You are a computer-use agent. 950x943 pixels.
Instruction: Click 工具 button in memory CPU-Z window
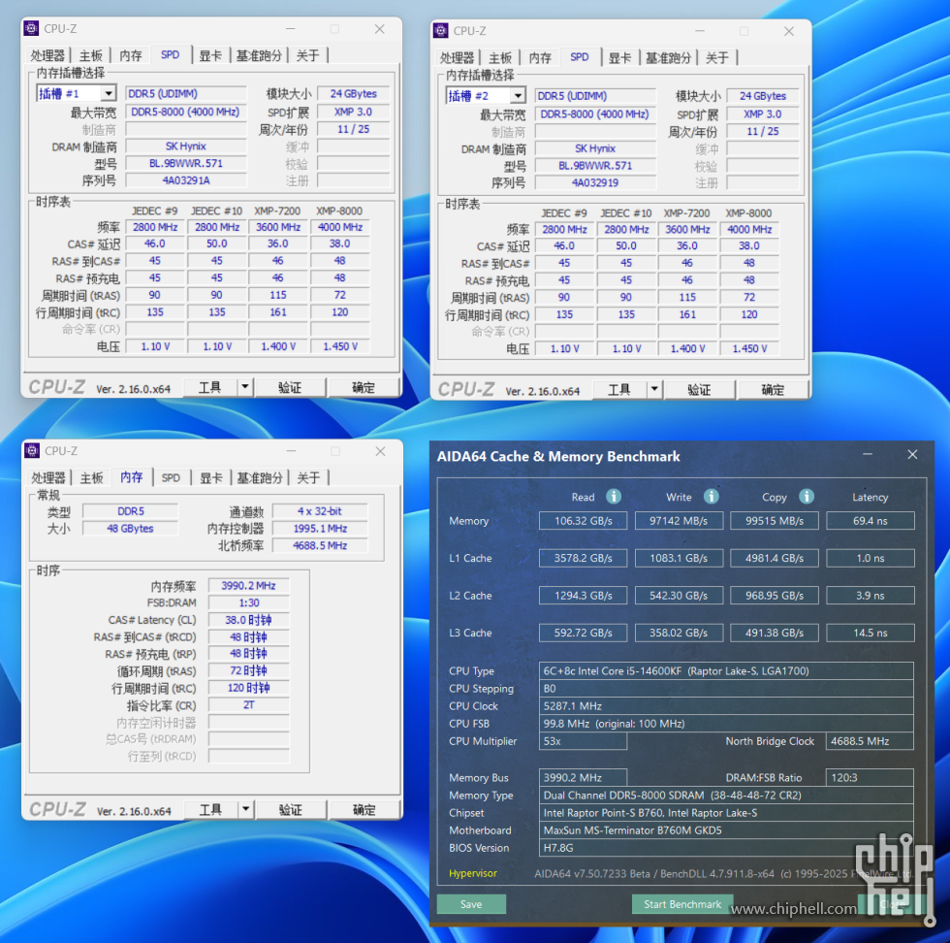(x=210, y=809)
